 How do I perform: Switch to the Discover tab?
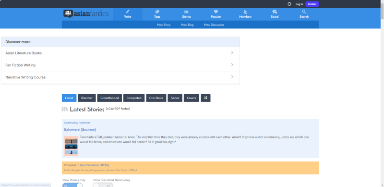pyautogui.click(x=87, y=98)
